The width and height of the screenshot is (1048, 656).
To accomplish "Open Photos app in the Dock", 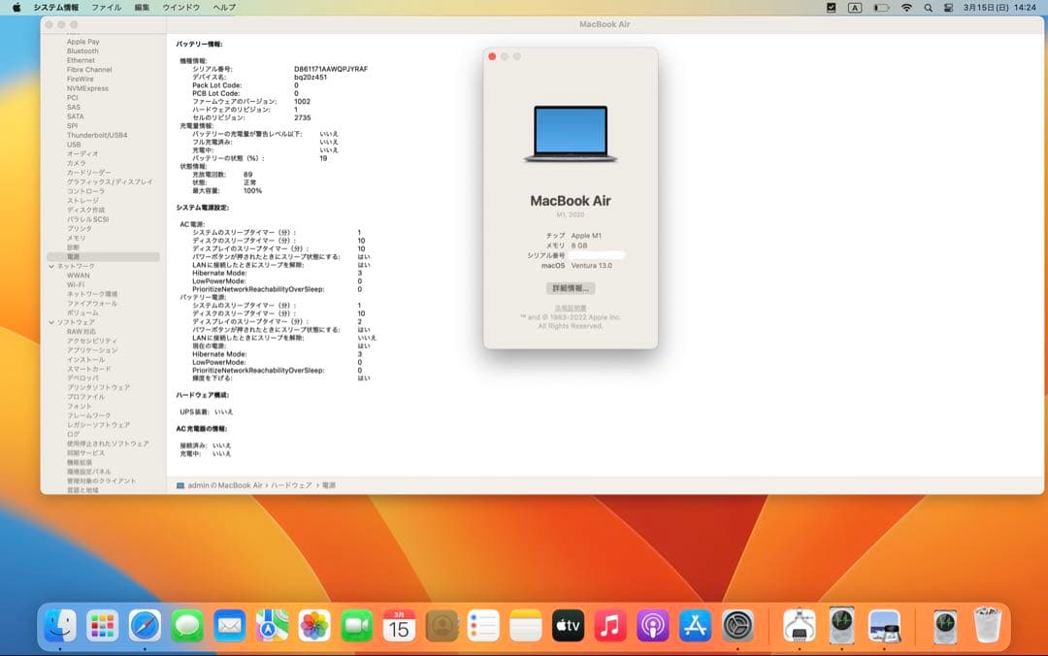I will [x=314, y=627].
